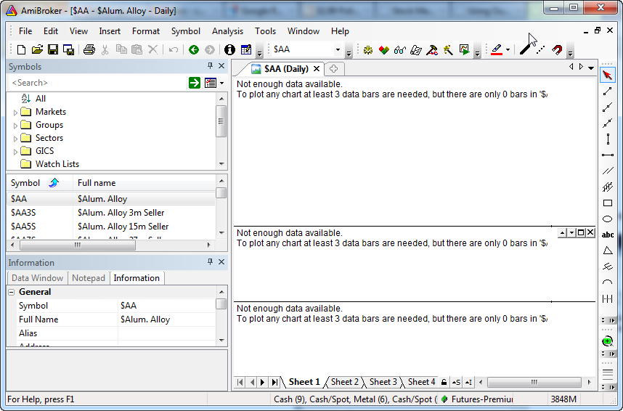623x411 pixels.
Task: Expand the GICS tree folder
Action: click(x=15, y=152)
